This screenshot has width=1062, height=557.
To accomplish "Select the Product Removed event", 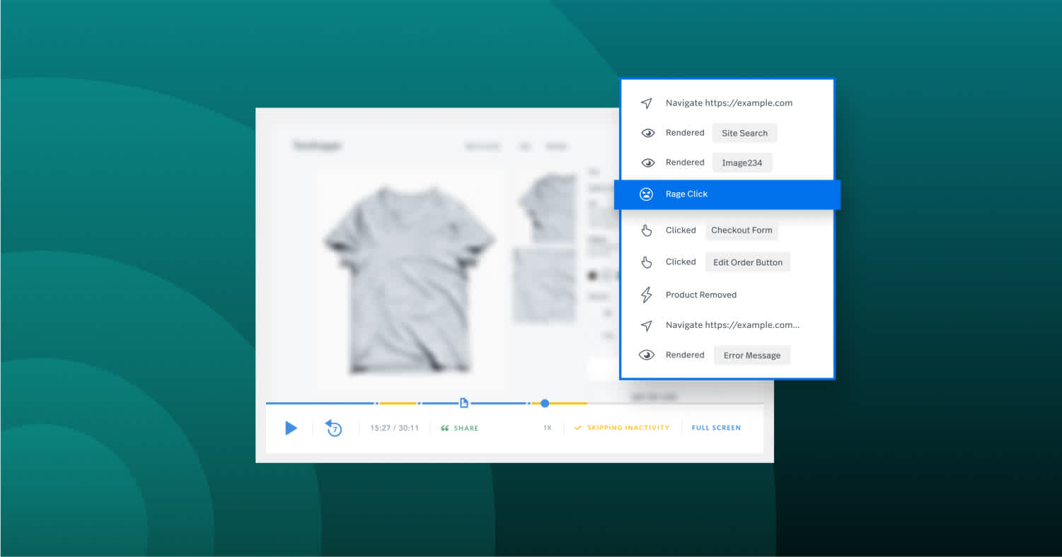I will click(700, 295).
